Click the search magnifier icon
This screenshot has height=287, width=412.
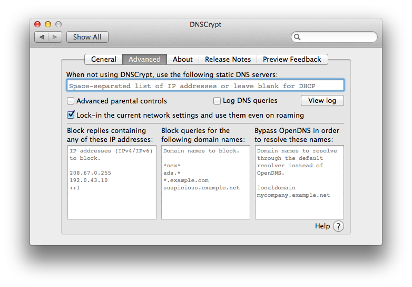click(x=297, y=37)
